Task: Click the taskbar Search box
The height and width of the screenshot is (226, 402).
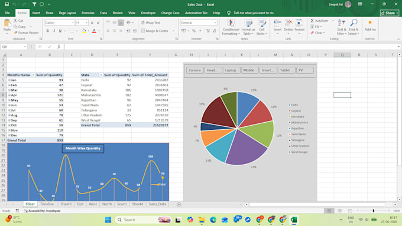Action: pos(143,220)
